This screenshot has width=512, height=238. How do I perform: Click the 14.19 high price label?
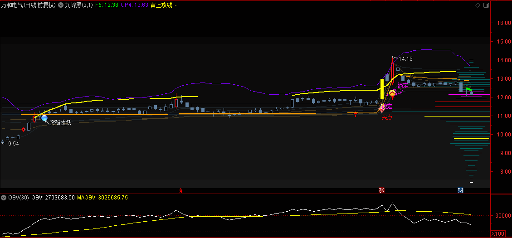point(405,58)
